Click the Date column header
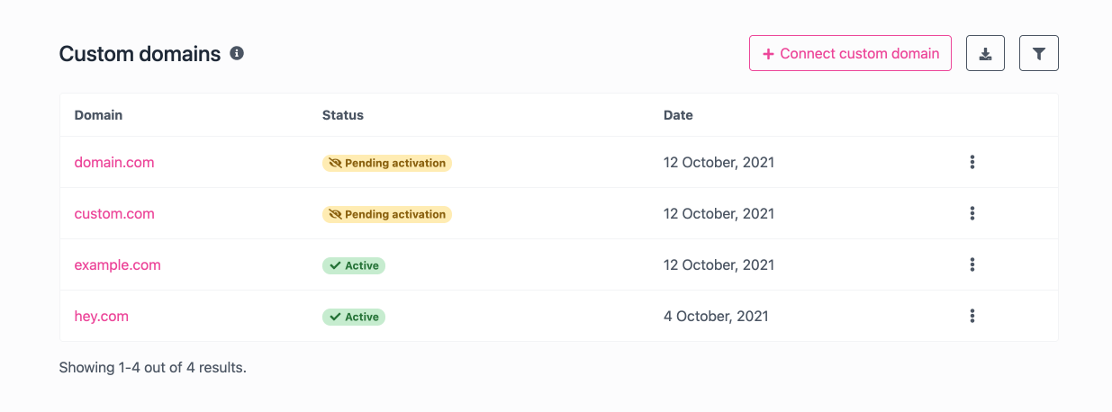 [678, 115]
